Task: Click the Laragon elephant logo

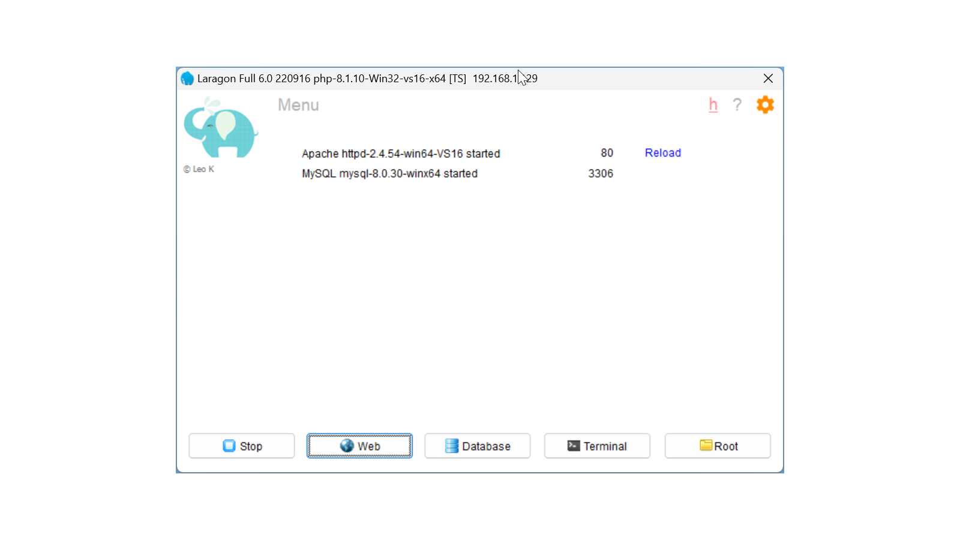Action: click(221, 128)
